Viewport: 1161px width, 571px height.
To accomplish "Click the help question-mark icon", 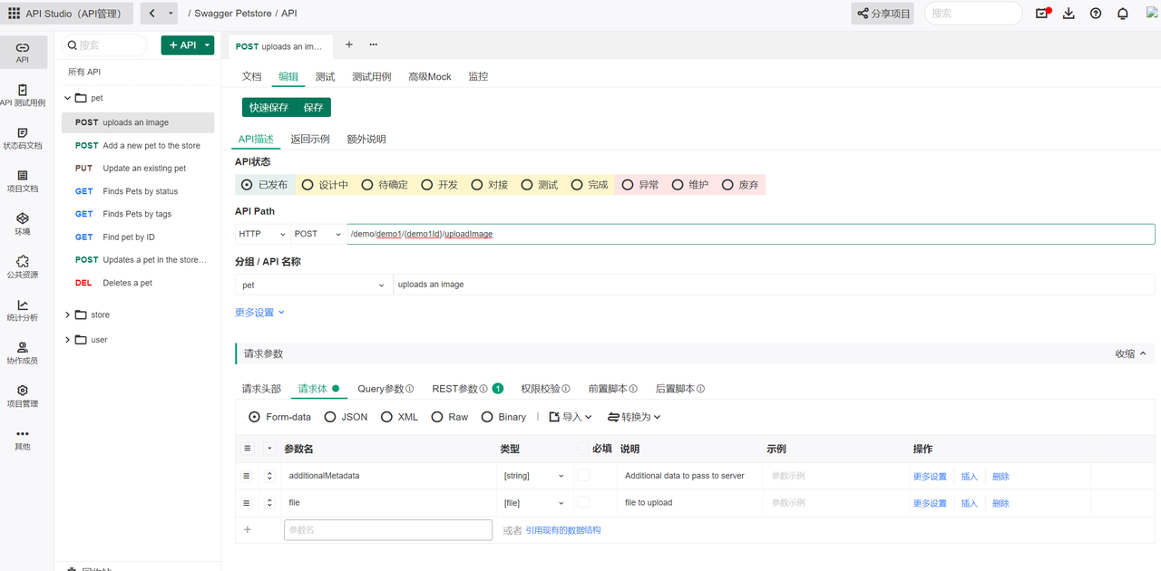I will point(1095,13).
